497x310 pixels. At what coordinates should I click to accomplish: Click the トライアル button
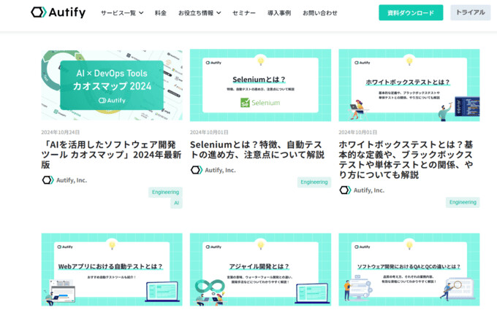[x=471, y=12]
